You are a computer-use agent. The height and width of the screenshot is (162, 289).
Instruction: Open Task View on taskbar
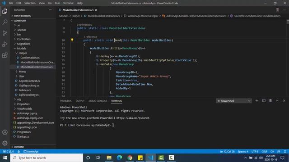pyautogui.click(x=98, y=157)
